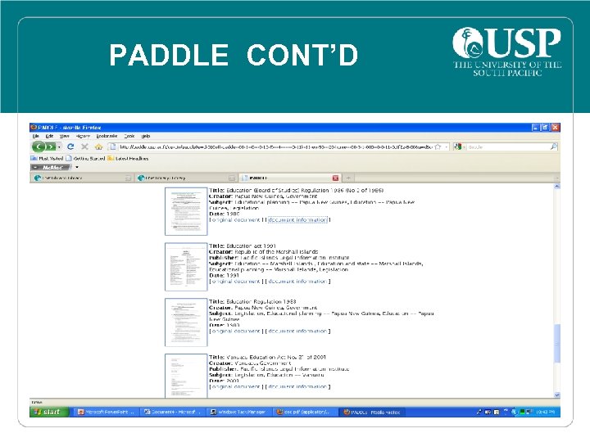The height and width of the screenshot is (442, 590).
Task: Open document information for Vanuatu Education Act
Action: pyautogui.click(x=297, y=386)
